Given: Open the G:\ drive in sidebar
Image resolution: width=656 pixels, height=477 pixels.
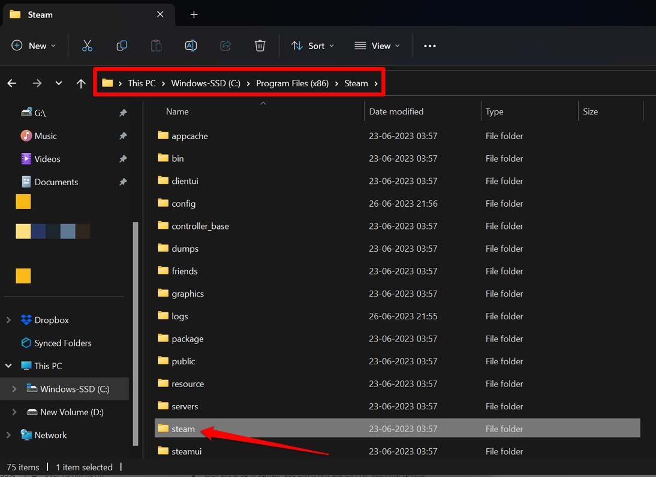Looking at the screenshot, I should pos(40,113).
